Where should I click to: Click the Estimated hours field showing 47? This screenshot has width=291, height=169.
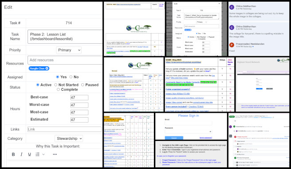[x=79, y=120]
